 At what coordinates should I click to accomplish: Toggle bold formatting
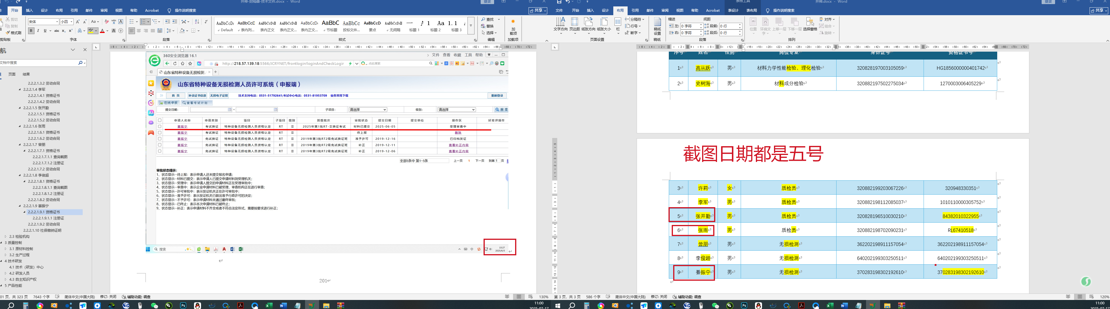(x=31, y=31)
